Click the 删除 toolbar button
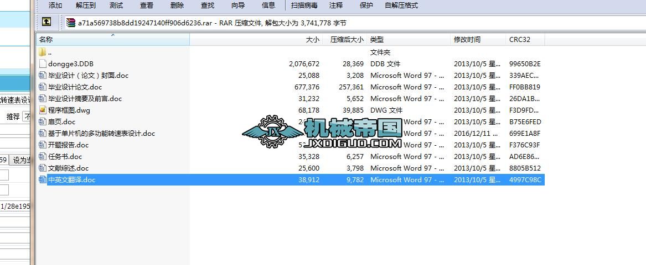Viewport: 646px width, 265px height. tap(177, 6)
